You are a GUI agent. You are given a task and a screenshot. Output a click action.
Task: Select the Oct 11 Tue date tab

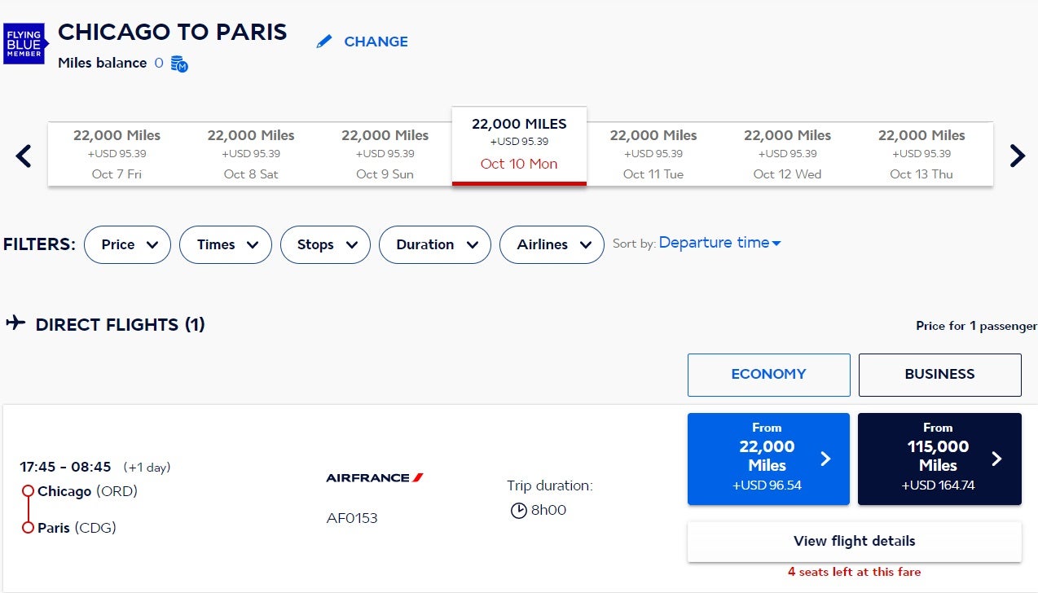[653, 154]
